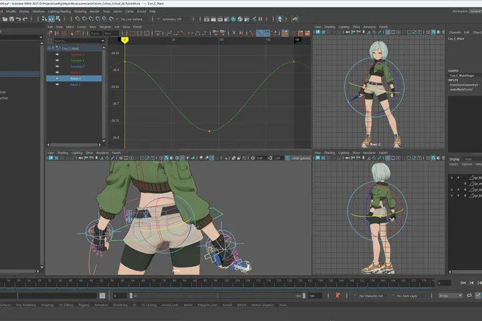Click the Open scene folder icon

(x=5, y=19)
